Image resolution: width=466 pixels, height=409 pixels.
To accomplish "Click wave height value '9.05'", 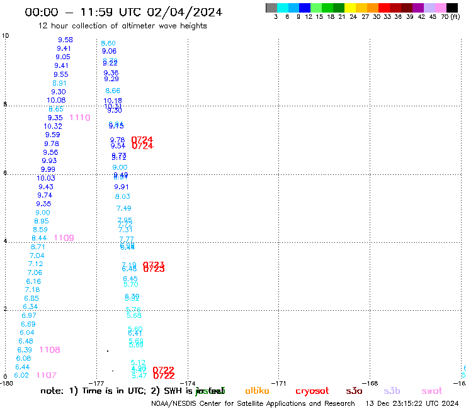I will pyautogui.click(x=63, y=57).
